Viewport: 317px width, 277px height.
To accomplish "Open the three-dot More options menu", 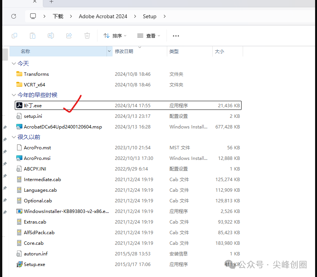I will 176,36.
